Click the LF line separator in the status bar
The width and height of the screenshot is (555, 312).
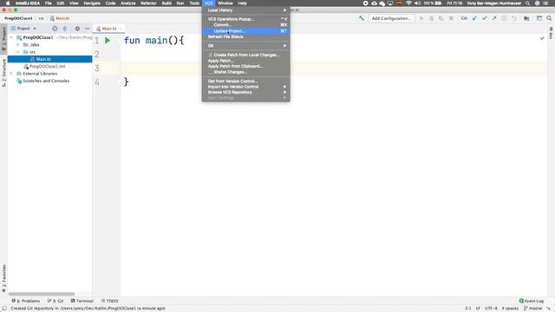(x=478, y=309)
